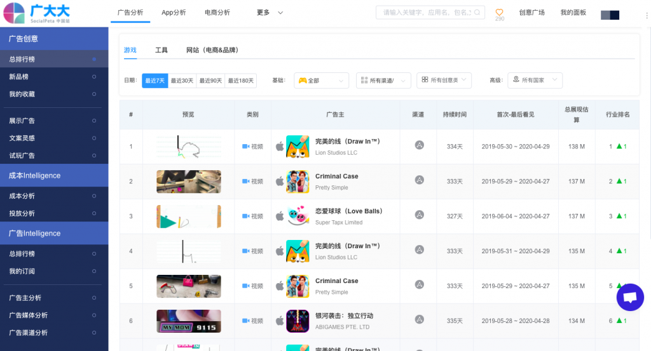Open 我的面板 link

point(573,13)
